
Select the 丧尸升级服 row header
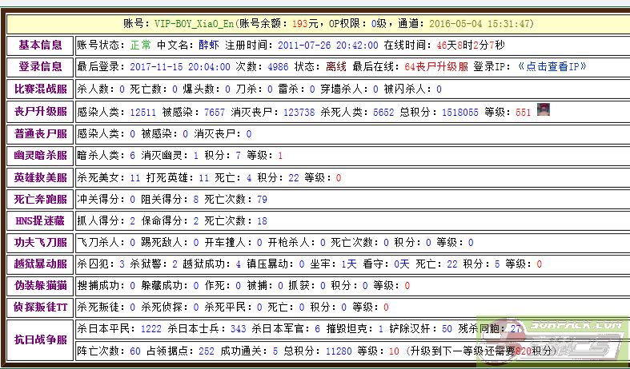click(40, 111)
